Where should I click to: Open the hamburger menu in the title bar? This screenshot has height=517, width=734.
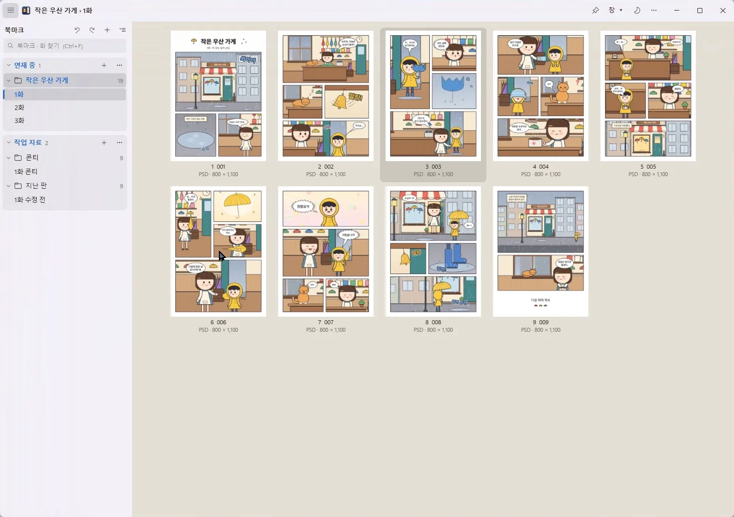(x=11, y=10)
